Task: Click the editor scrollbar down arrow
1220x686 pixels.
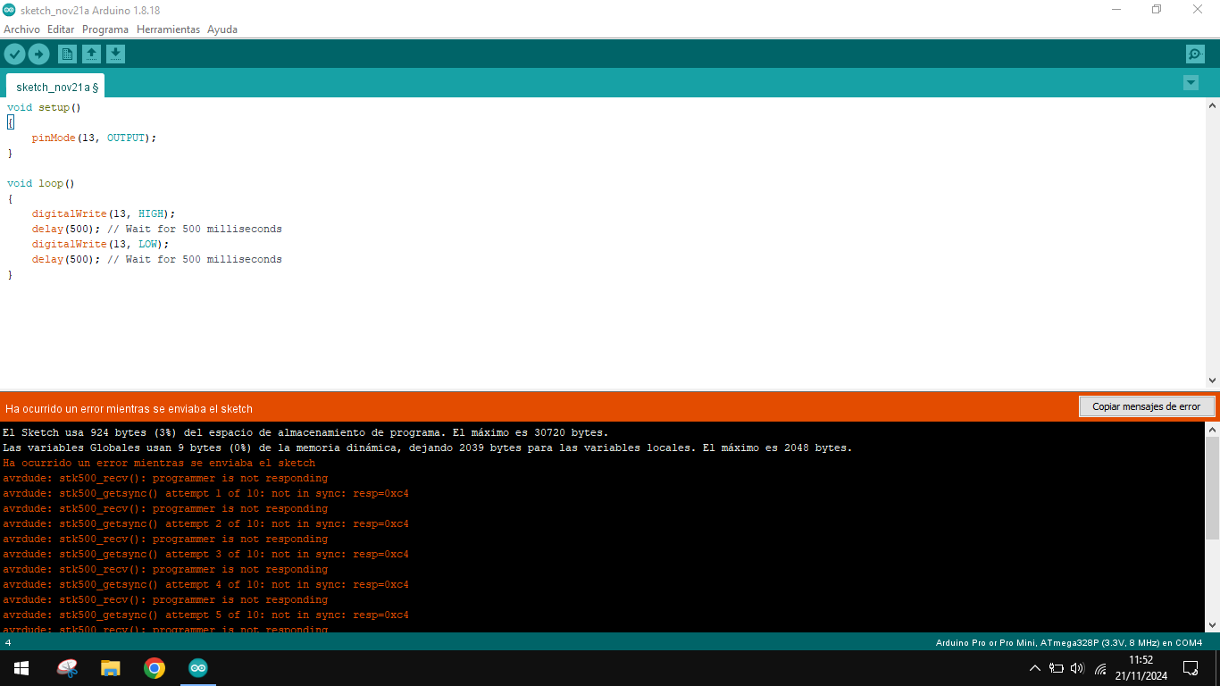Action: [1212, 381]
